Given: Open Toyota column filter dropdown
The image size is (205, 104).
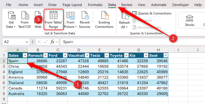Looking at the screenshot, I should pyautogui.click(x=126, y=55).
